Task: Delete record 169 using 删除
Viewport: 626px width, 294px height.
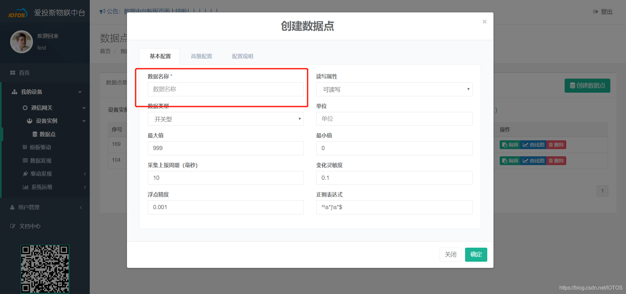Action: (556, 145)
